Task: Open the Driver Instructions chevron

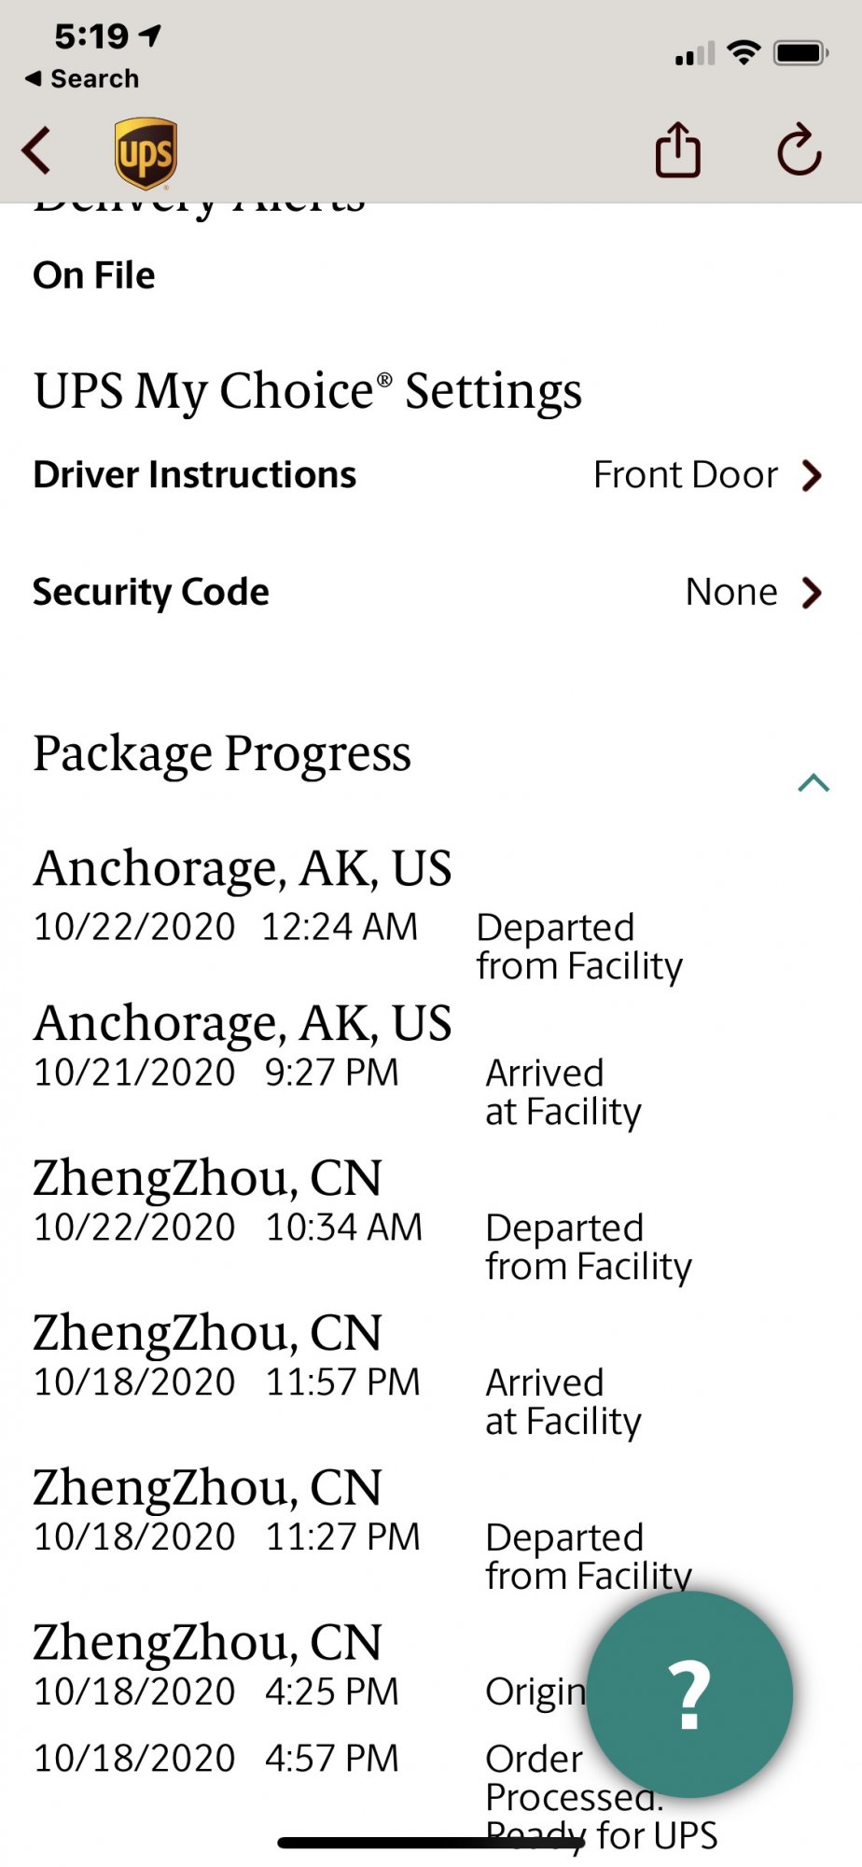Action: click(x=813, y=475)
